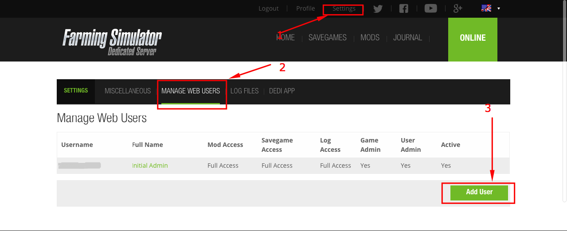Select the MANAGE WEB USERS tab

191,91
